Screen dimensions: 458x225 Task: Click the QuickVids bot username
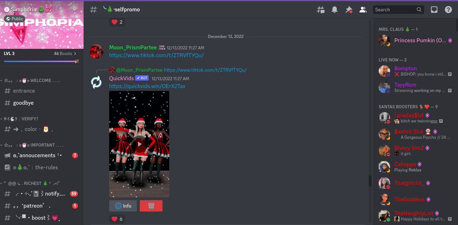click(x=121, y=78)
